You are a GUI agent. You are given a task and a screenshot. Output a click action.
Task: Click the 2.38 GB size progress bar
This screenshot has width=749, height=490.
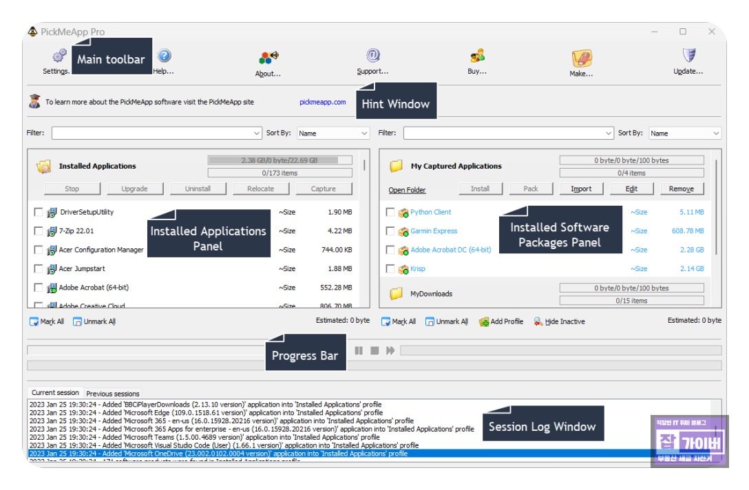click(280, 160)
